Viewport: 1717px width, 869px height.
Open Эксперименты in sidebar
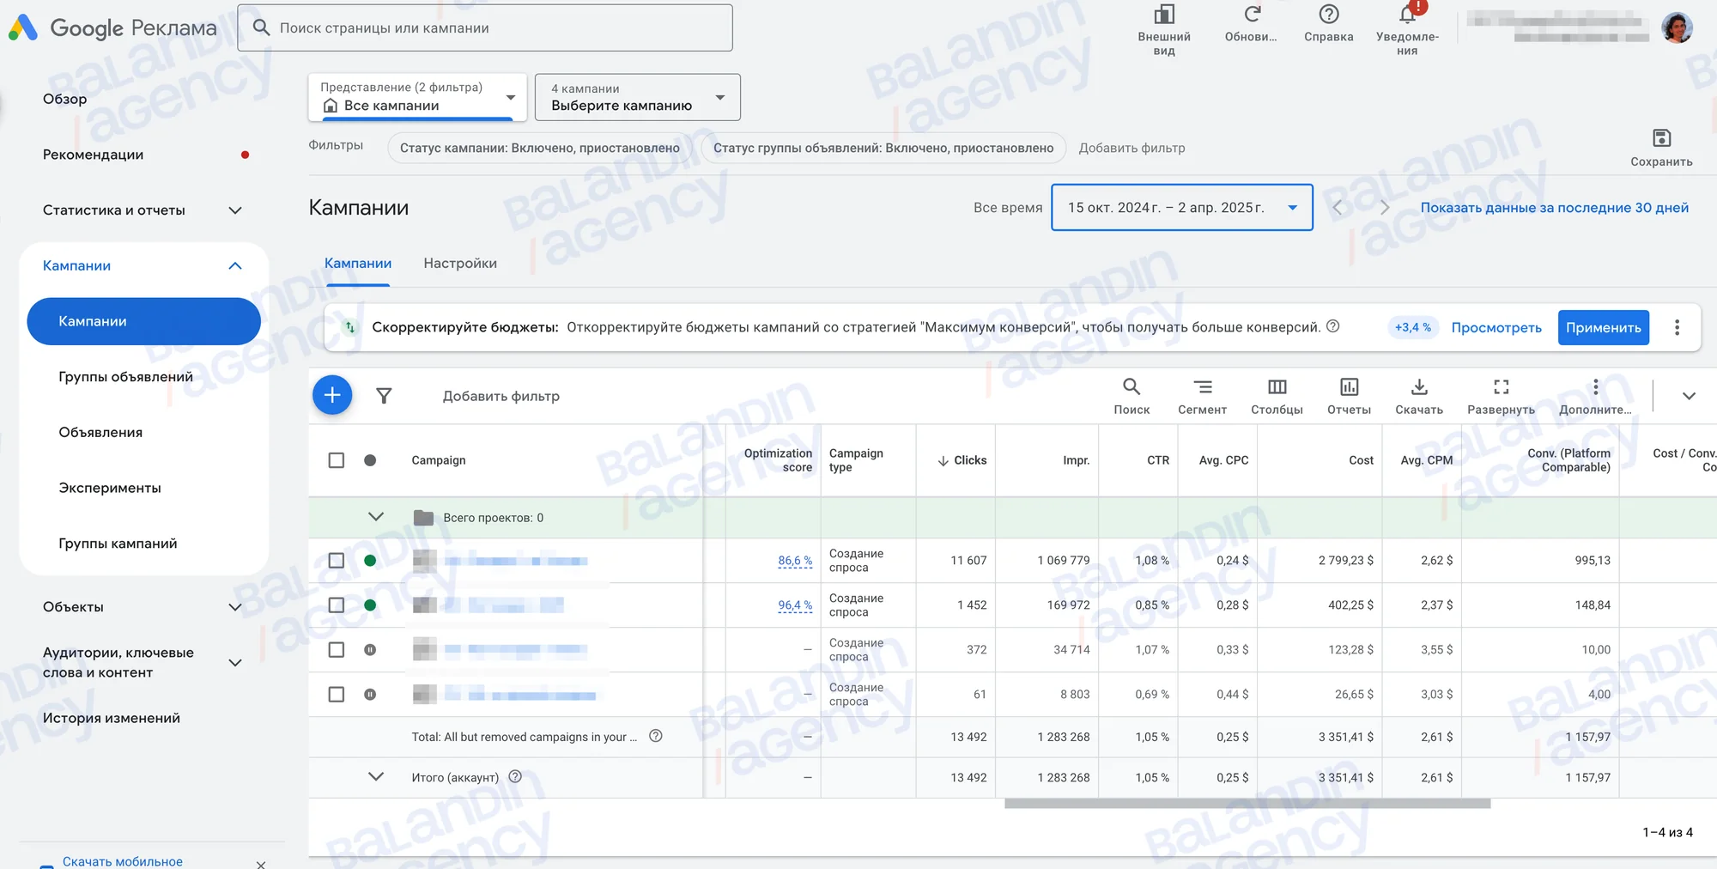pyautogui.click(x=110, y=488)
